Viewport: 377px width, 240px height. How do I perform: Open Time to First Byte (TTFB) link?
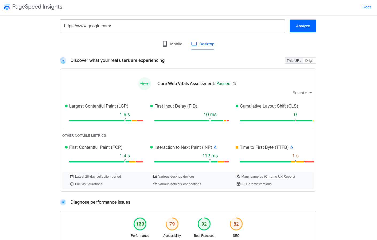pyautogui.click(x=264, y=147)
